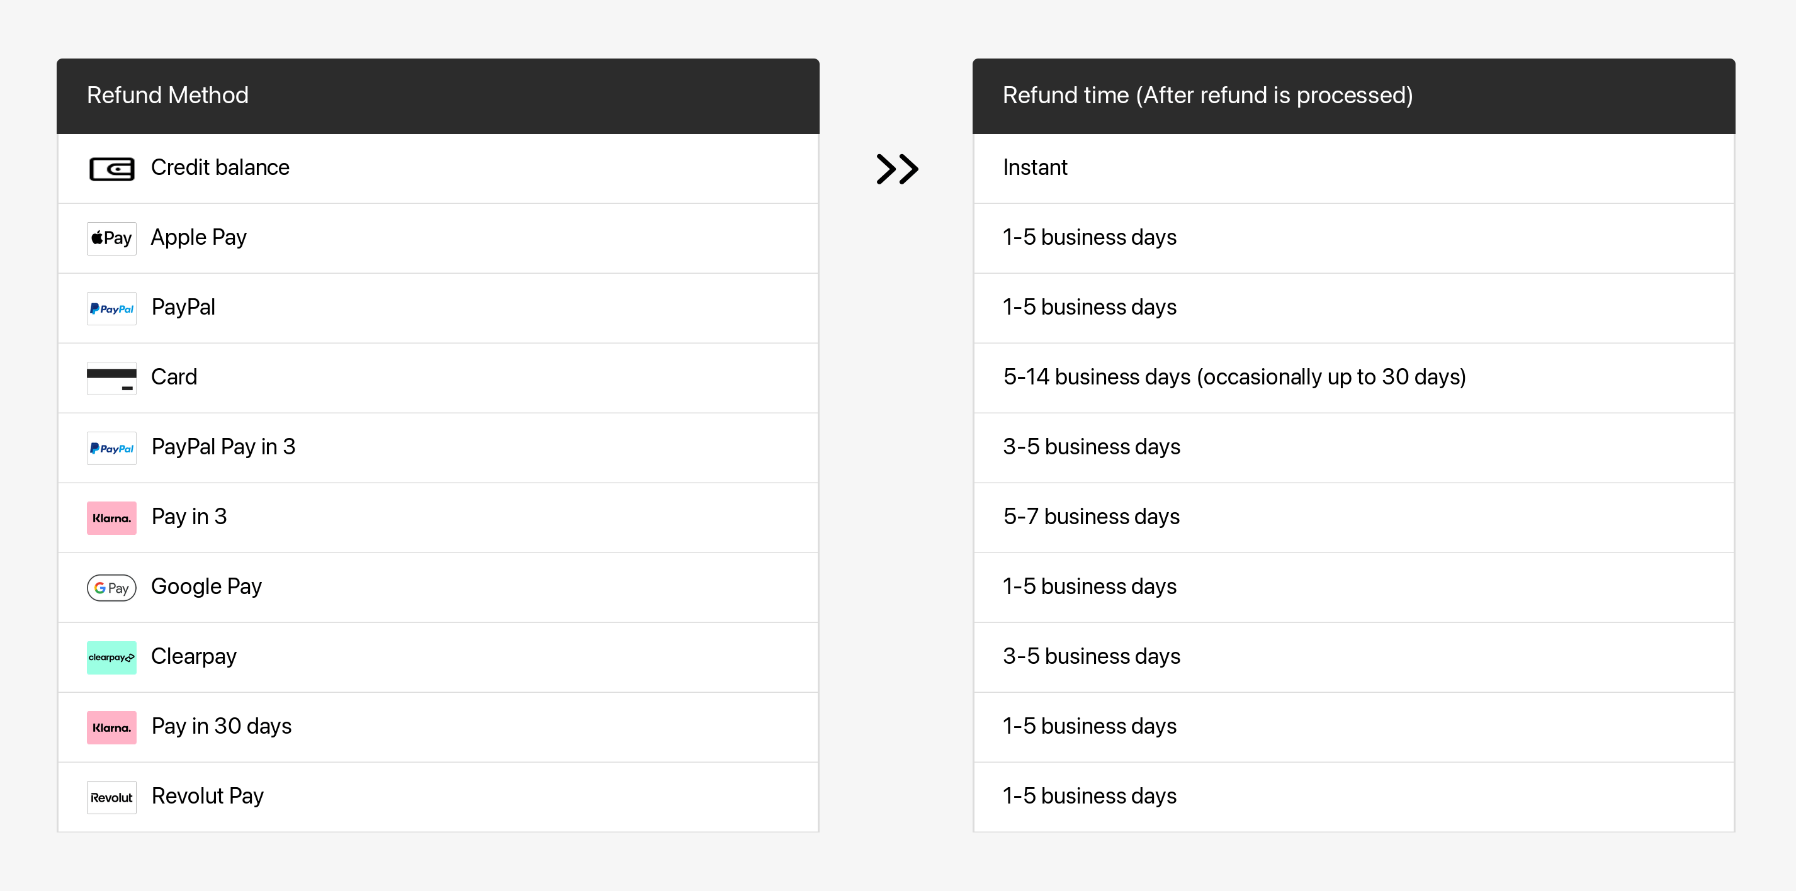Select the Revolut Pay label
This screenshot has width=1796, height=891.
click(x=208, y=795)
